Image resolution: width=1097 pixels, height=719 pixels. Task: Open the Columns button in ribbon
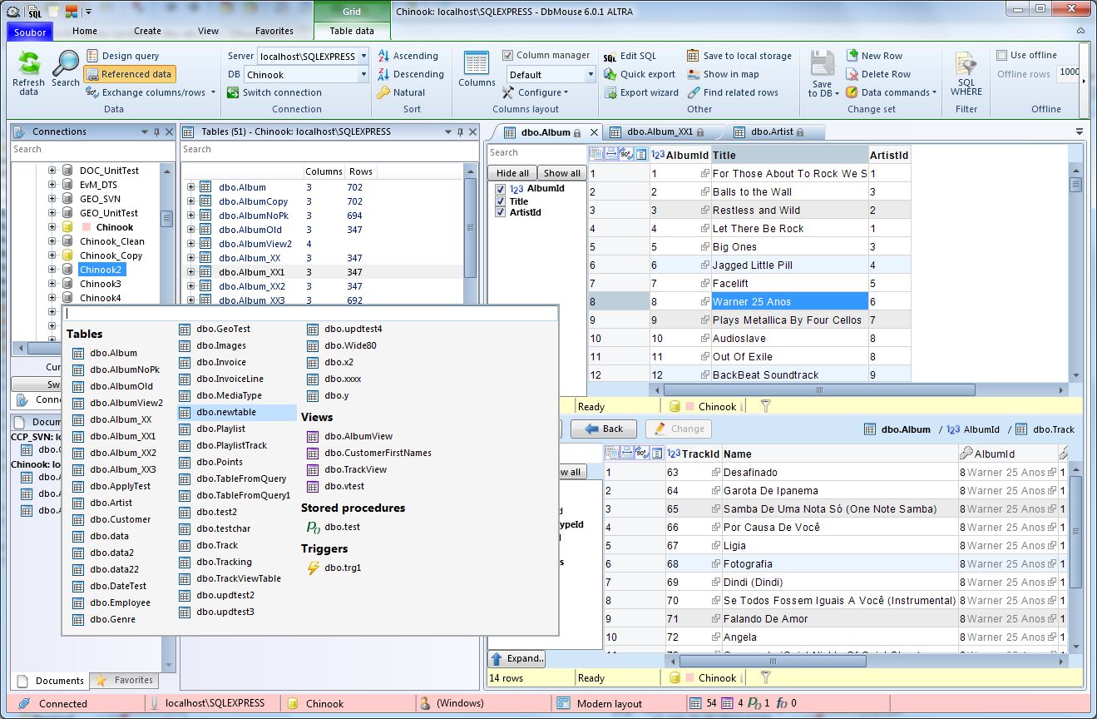(477, 69)
